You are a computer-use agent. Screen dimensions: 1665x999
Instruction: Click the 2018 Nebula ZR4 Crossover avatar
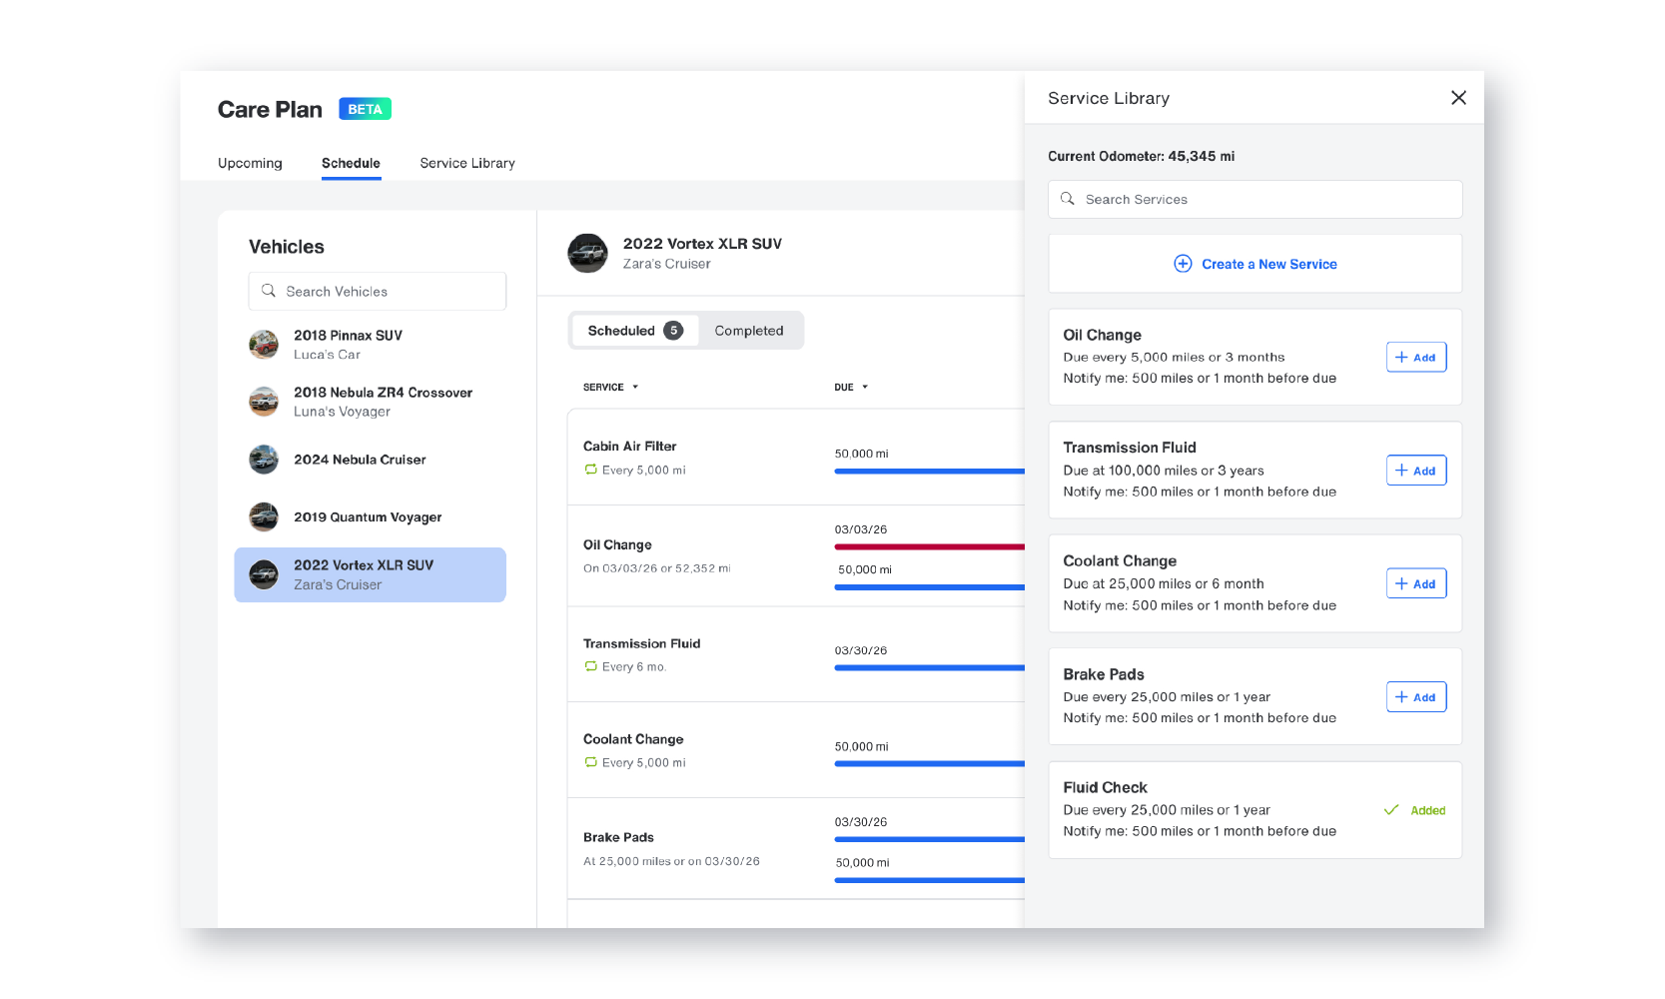tap(264, 402)
